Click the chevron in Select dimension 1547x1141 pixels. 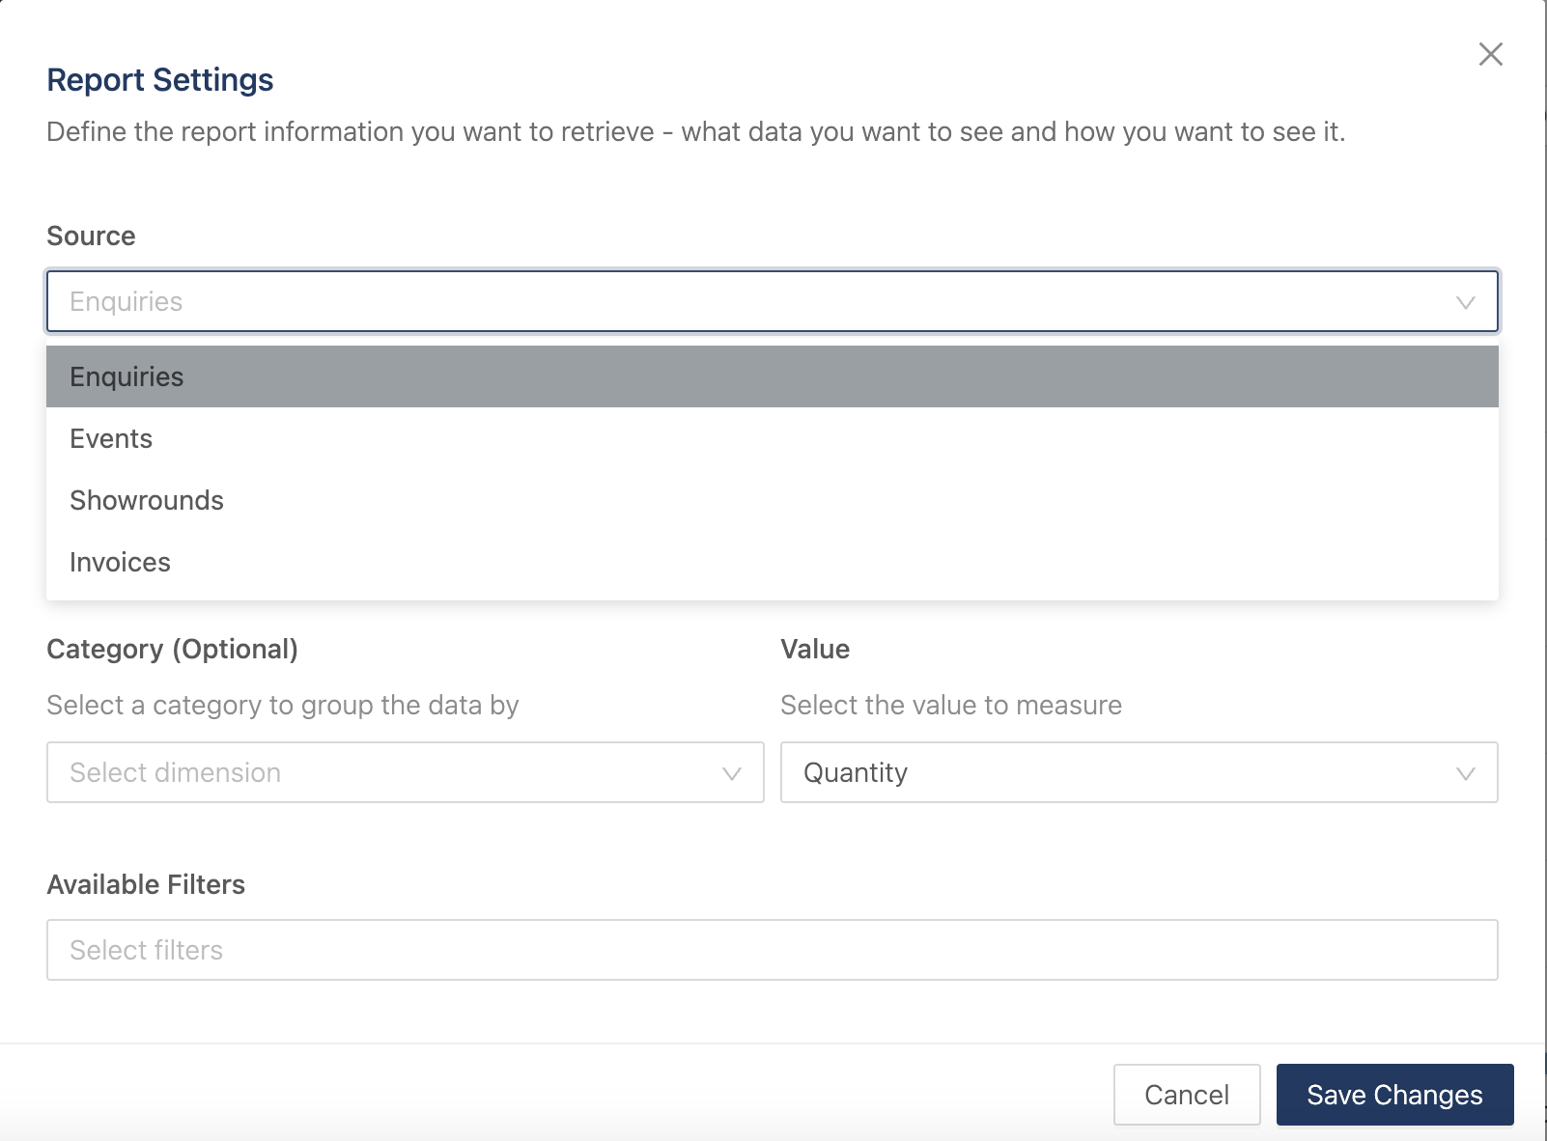(x=732, y=773)
